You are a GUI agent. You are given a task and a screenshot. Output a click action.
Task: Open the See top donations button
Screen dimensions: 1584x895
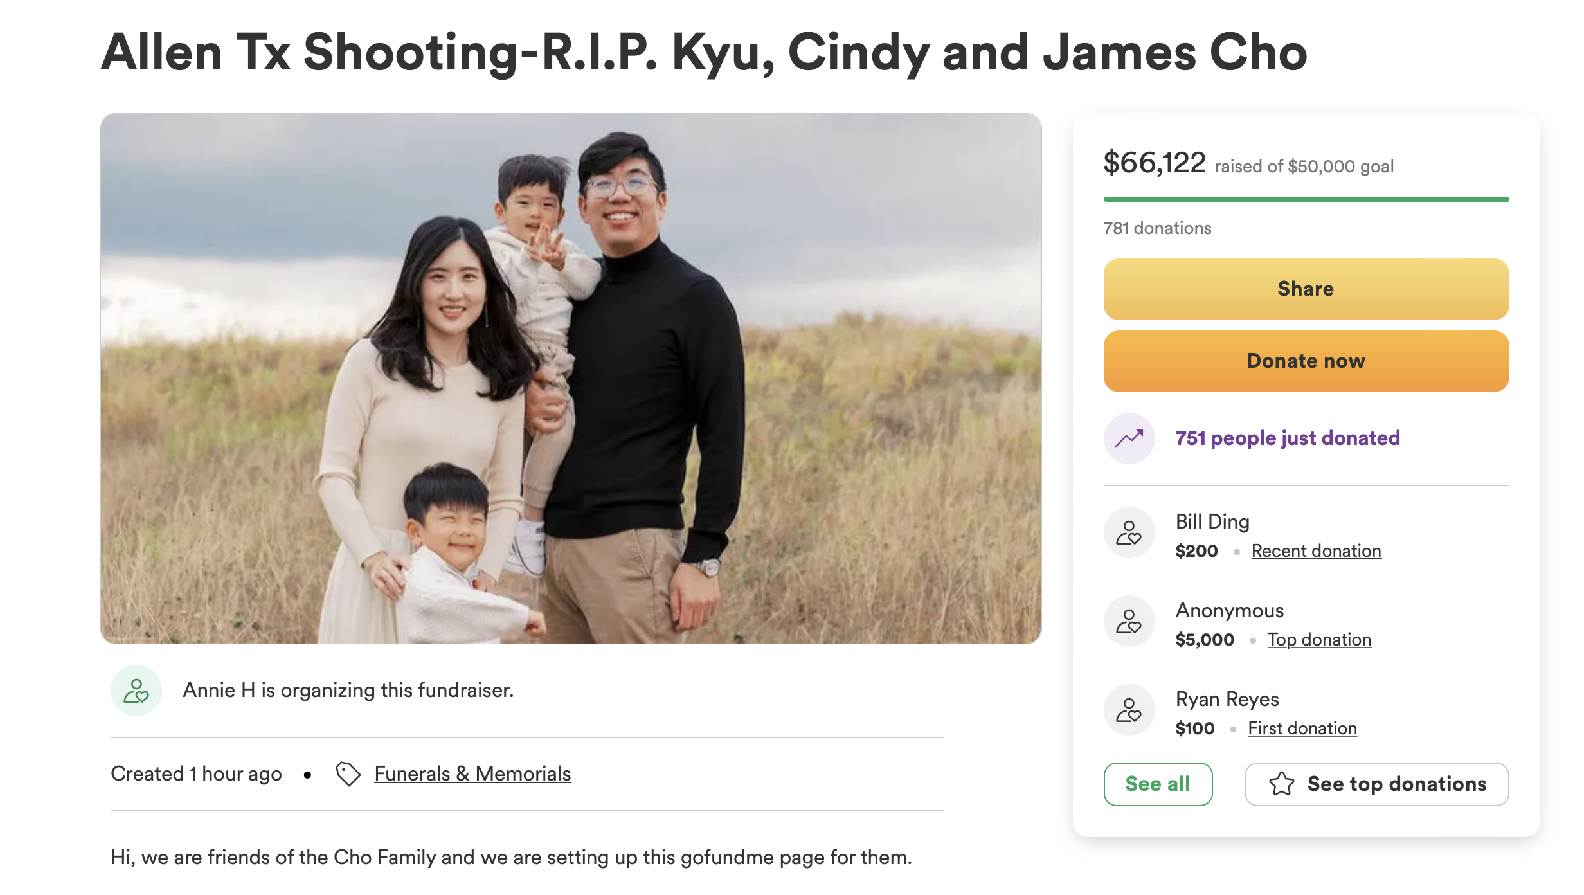click(1376, 784)
